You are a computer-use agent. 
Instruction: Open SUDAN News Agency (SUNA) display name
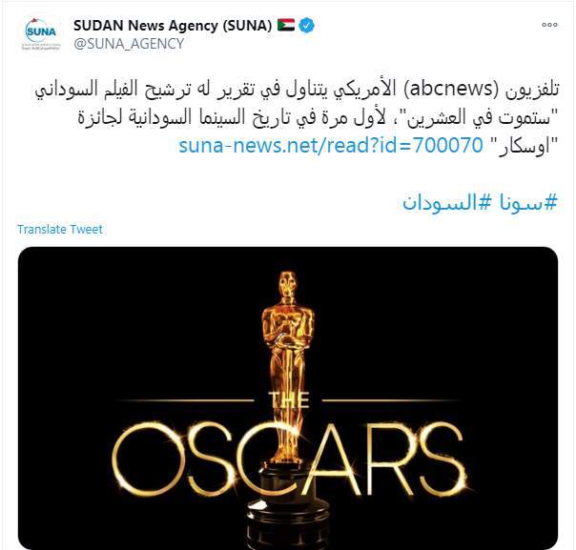[173, 26]
